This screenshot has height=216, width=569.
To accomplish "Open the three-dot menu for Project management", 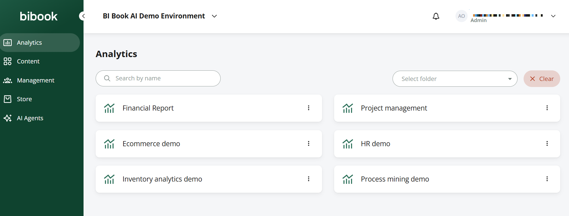I will coord(547,108).
